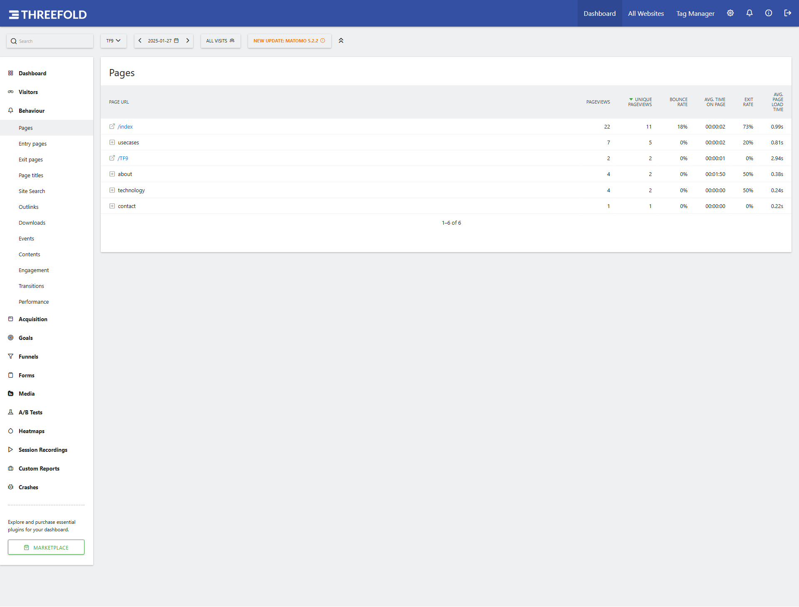Switch to All Websites tab

(646, 13)
